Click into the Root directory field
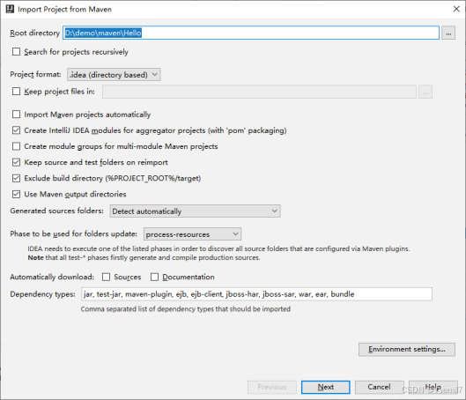466x400 pixels. 251,33
